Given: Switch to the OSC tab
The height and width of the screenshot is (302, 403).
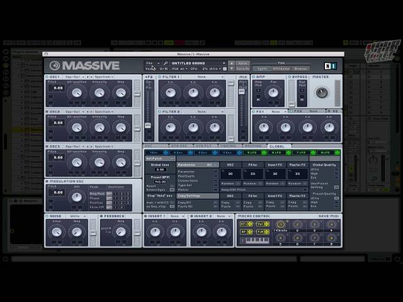Looking at the screenshot, I should (156, 146).
